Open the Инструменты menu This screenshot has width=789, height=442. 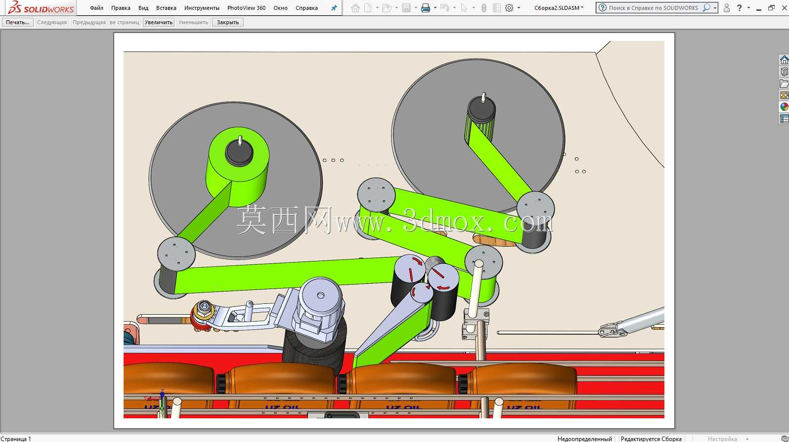(202, 8)
